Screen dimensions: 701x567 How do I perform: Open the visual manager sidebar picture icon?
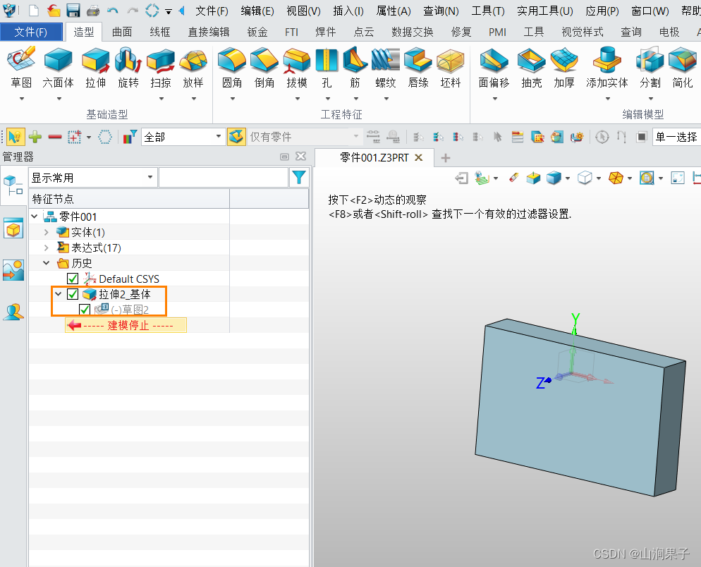[x=13, y=270]
